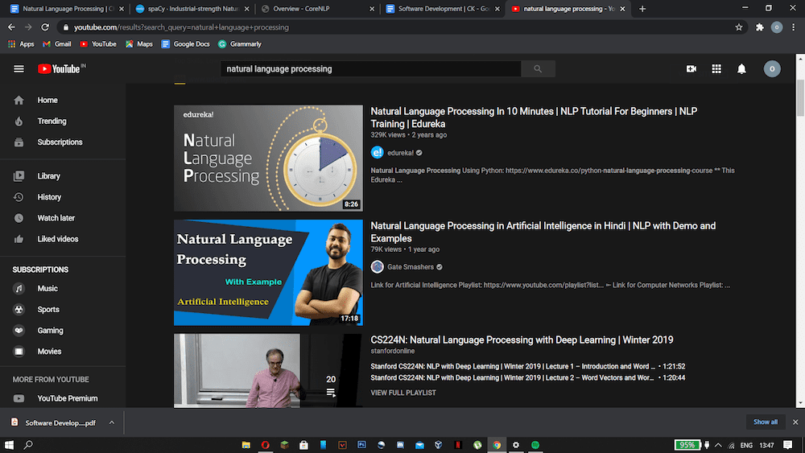Screen dimensions: 805x453
Task: Go to Gate Smashers channel name
Action: click(x=411, y=267)
